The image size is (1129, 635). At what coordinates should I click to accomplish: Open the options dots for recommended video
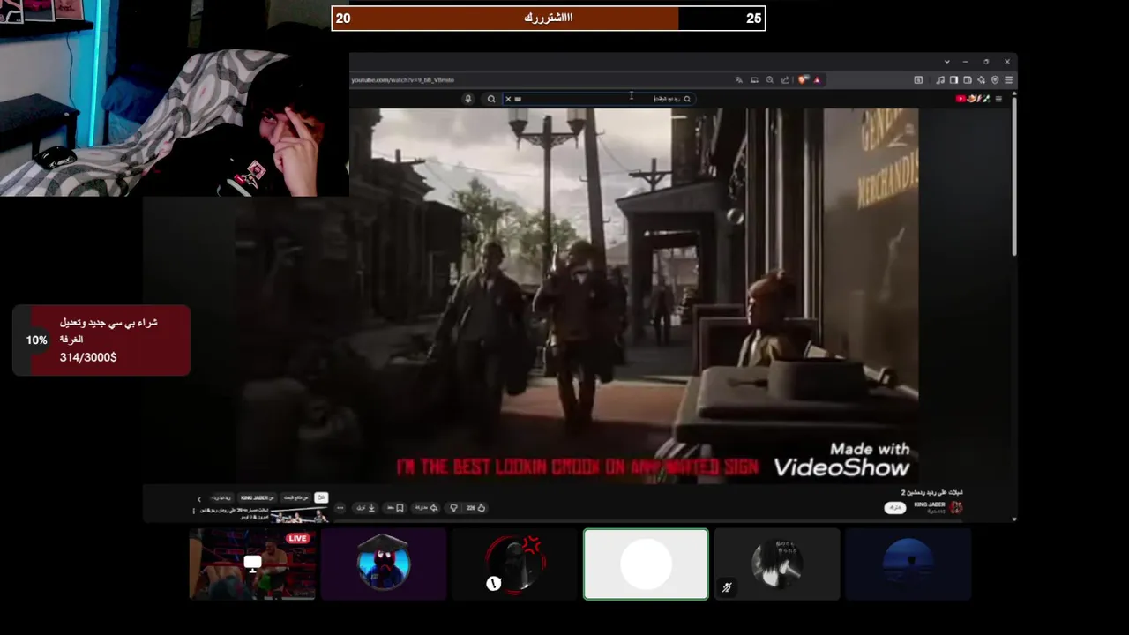click(193, 511)
